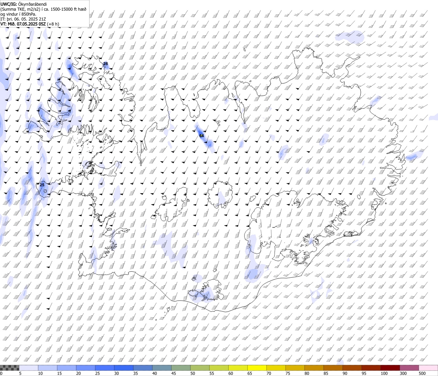Click the 'UWC/IG: Ókyrrðarábendi' title line
Viewport: 438px width, 376px height.
click(x=24, y=4)
